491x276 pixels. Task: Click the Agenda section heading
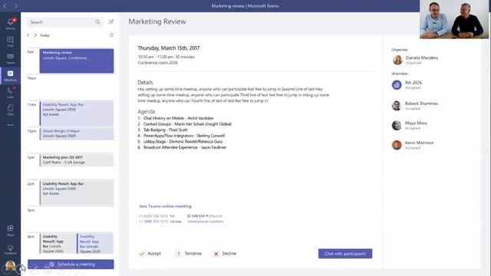147,111
